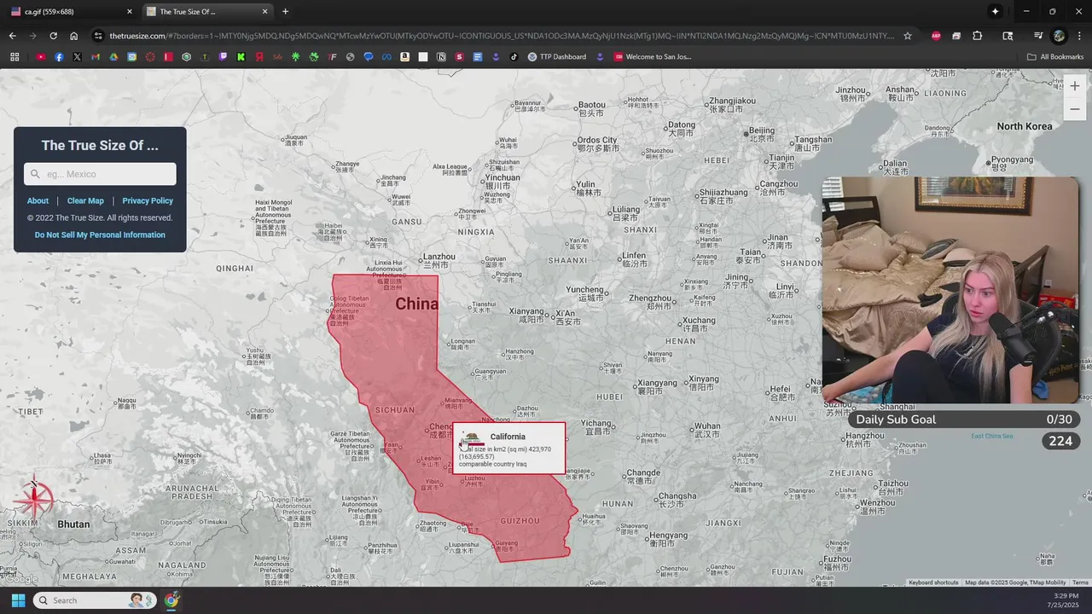Open the Extensions puzzle menu
The height and width of the screenshot is (614, 1092).
(x=978, y=36)
